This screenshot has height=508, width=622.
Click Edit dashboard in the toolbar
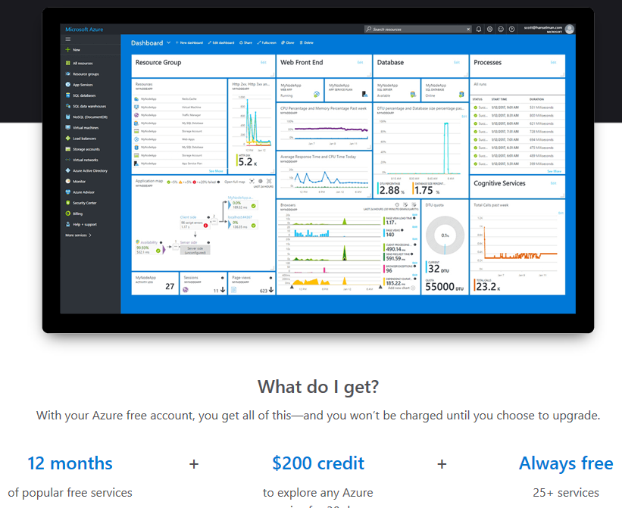click(x=221, y=42)
